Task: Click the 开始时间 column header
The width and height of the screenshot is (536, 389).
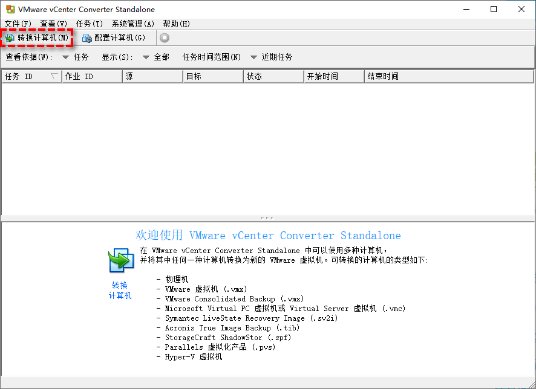Action: click(x=333, y=76)
